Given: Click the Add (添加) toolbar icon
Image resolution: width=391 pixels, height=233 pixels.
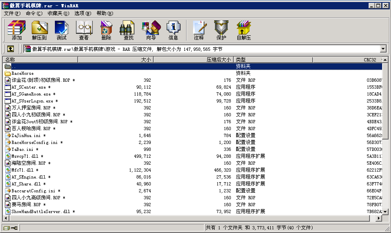Looking at the screenshot, I should 17,30.
